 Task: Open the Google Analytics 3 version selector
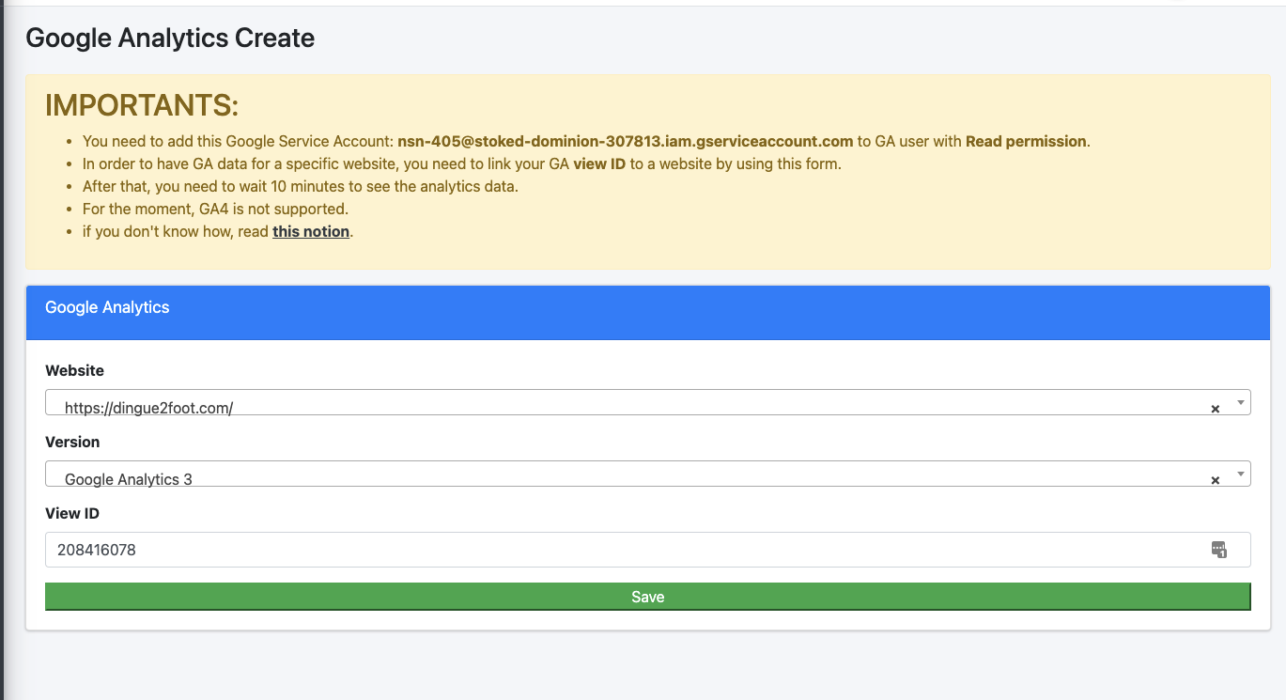[620, 475]
